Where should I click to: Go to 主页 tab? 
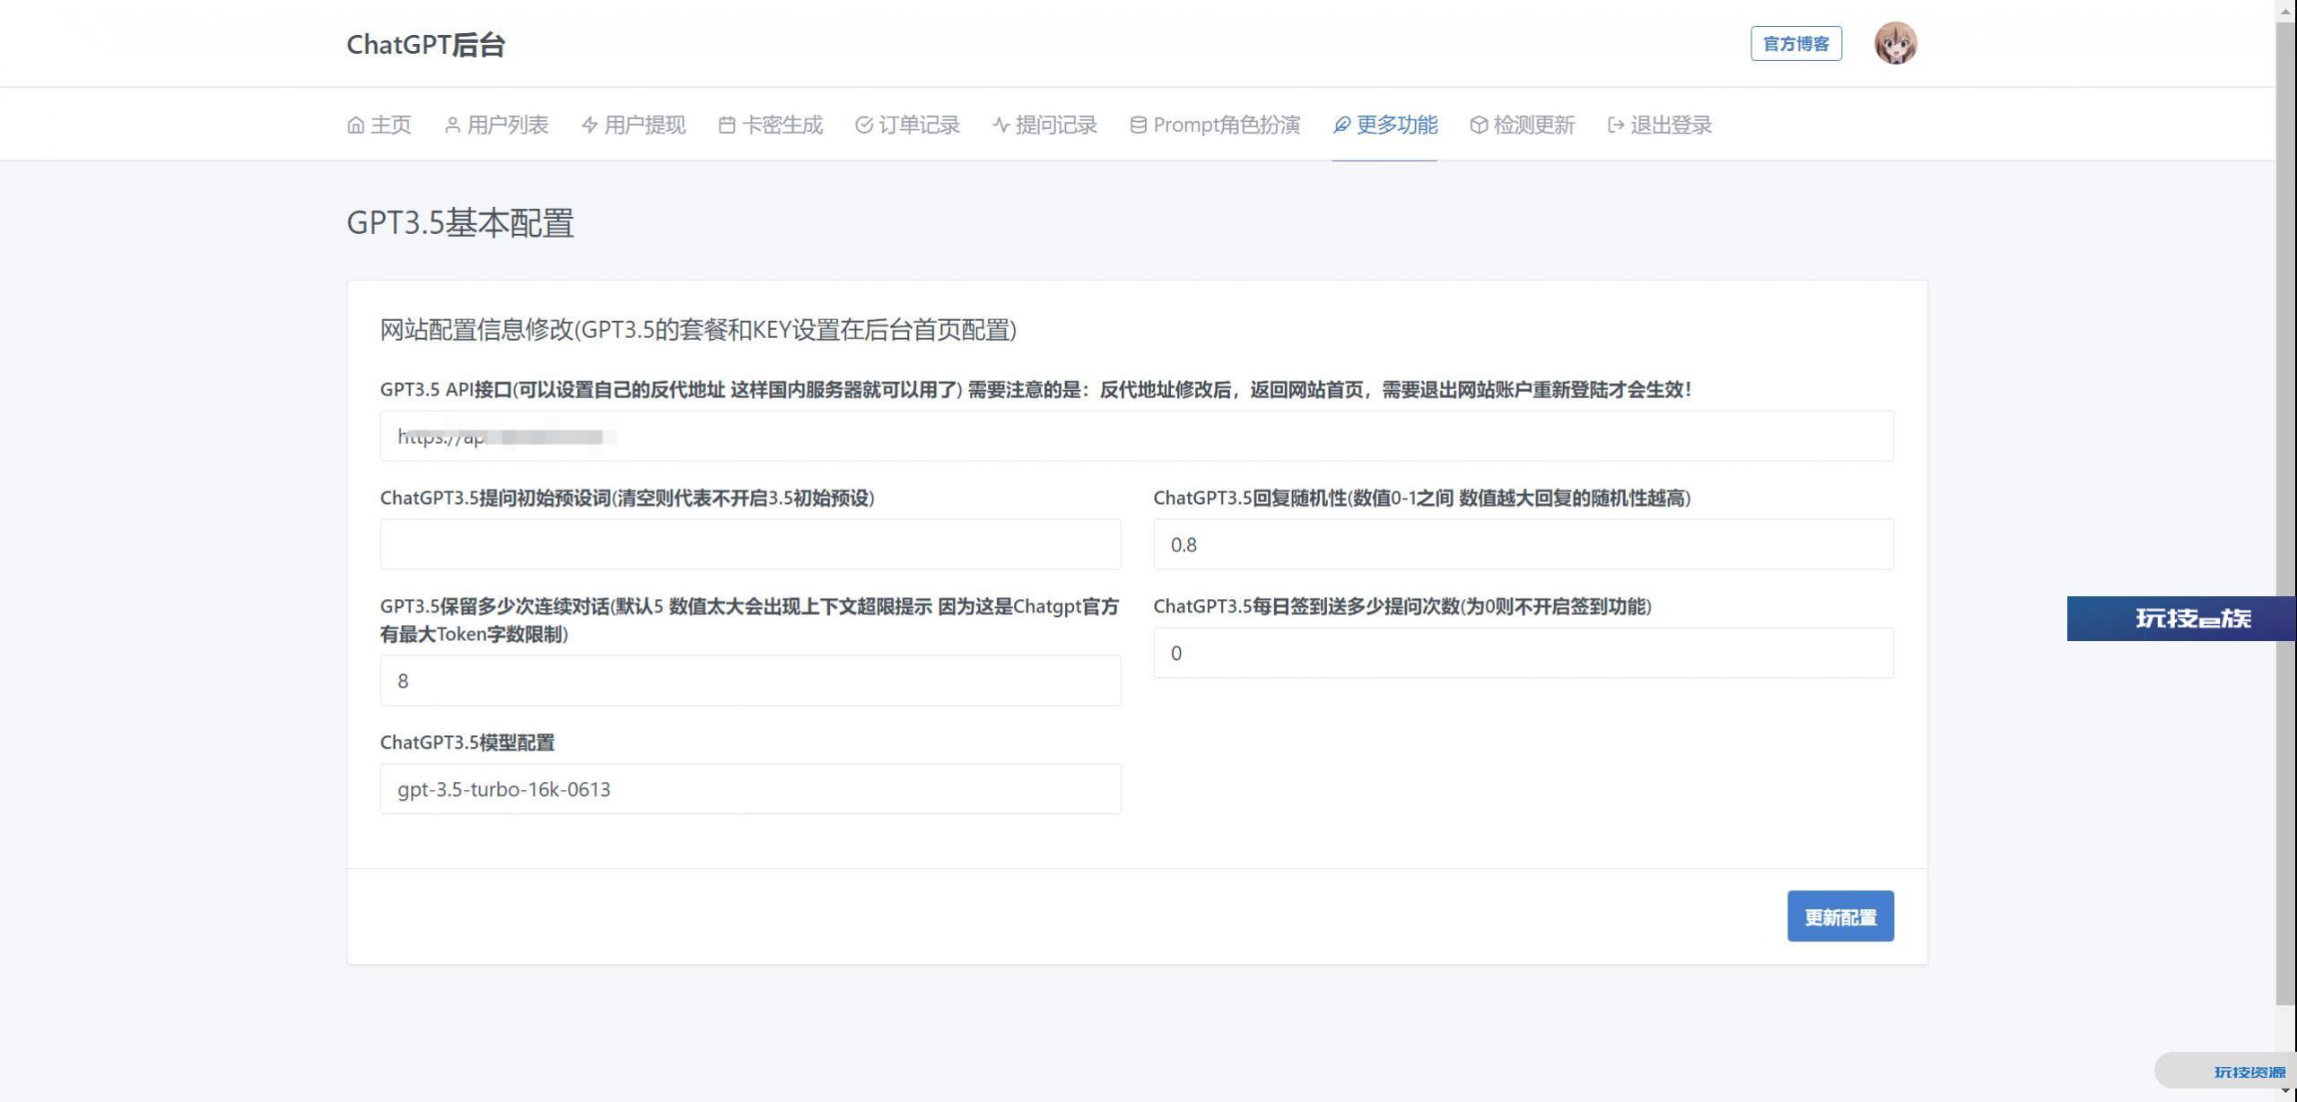coord(380,125)
